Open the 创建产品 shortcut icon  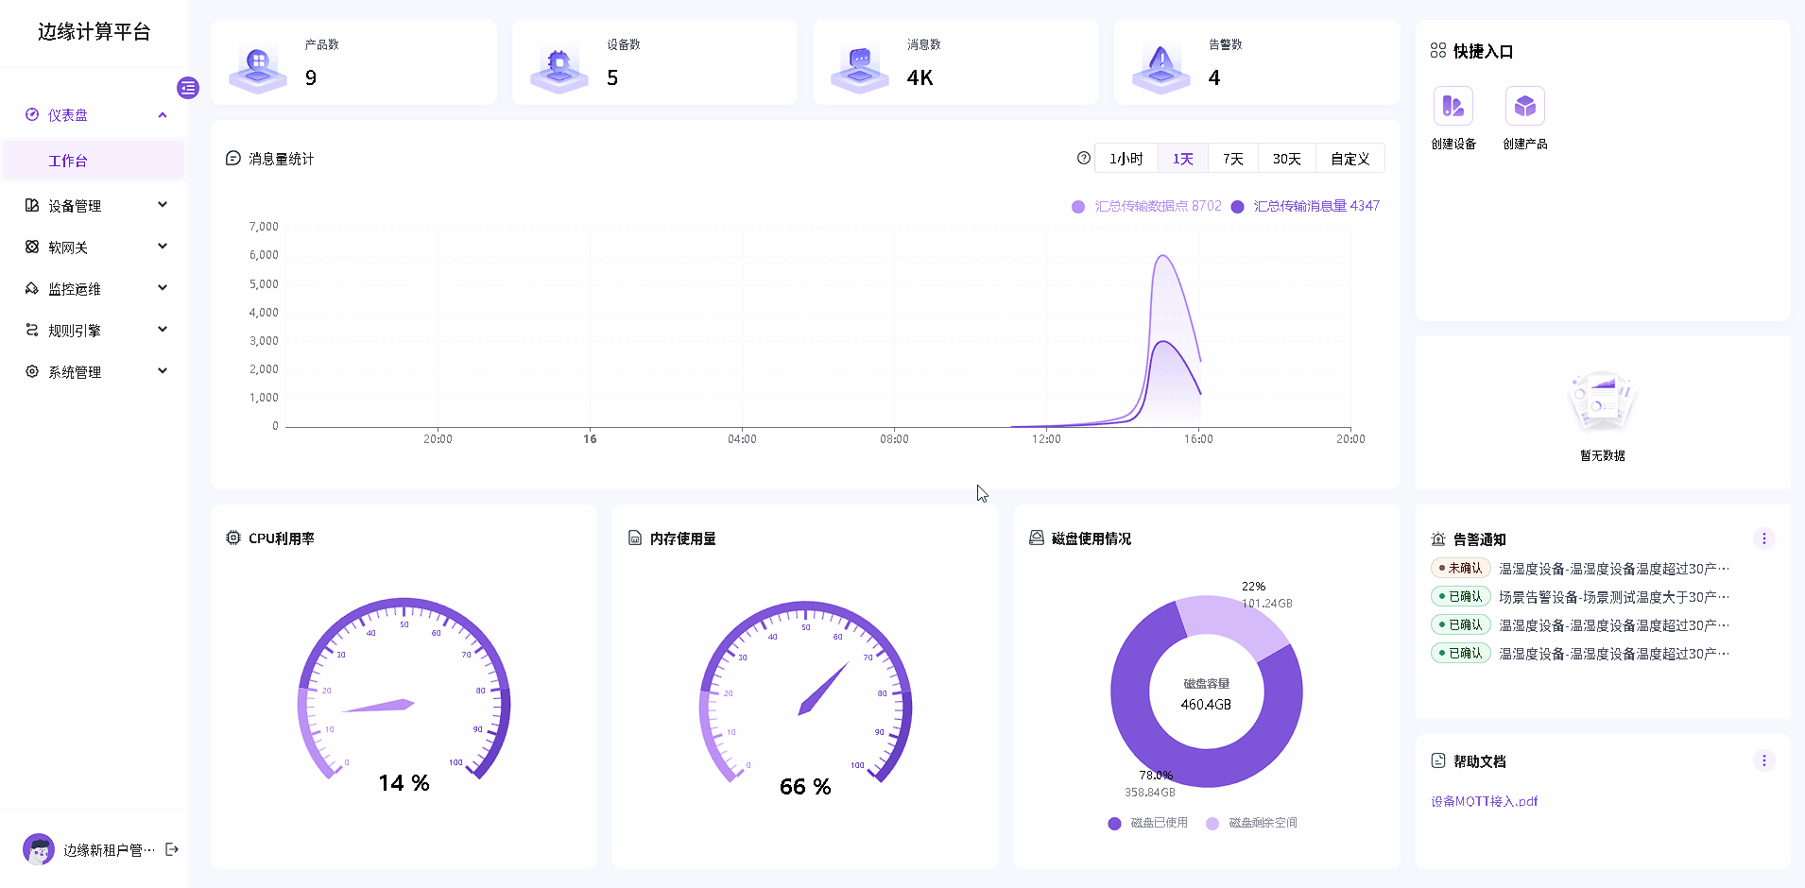(1524, 107)
